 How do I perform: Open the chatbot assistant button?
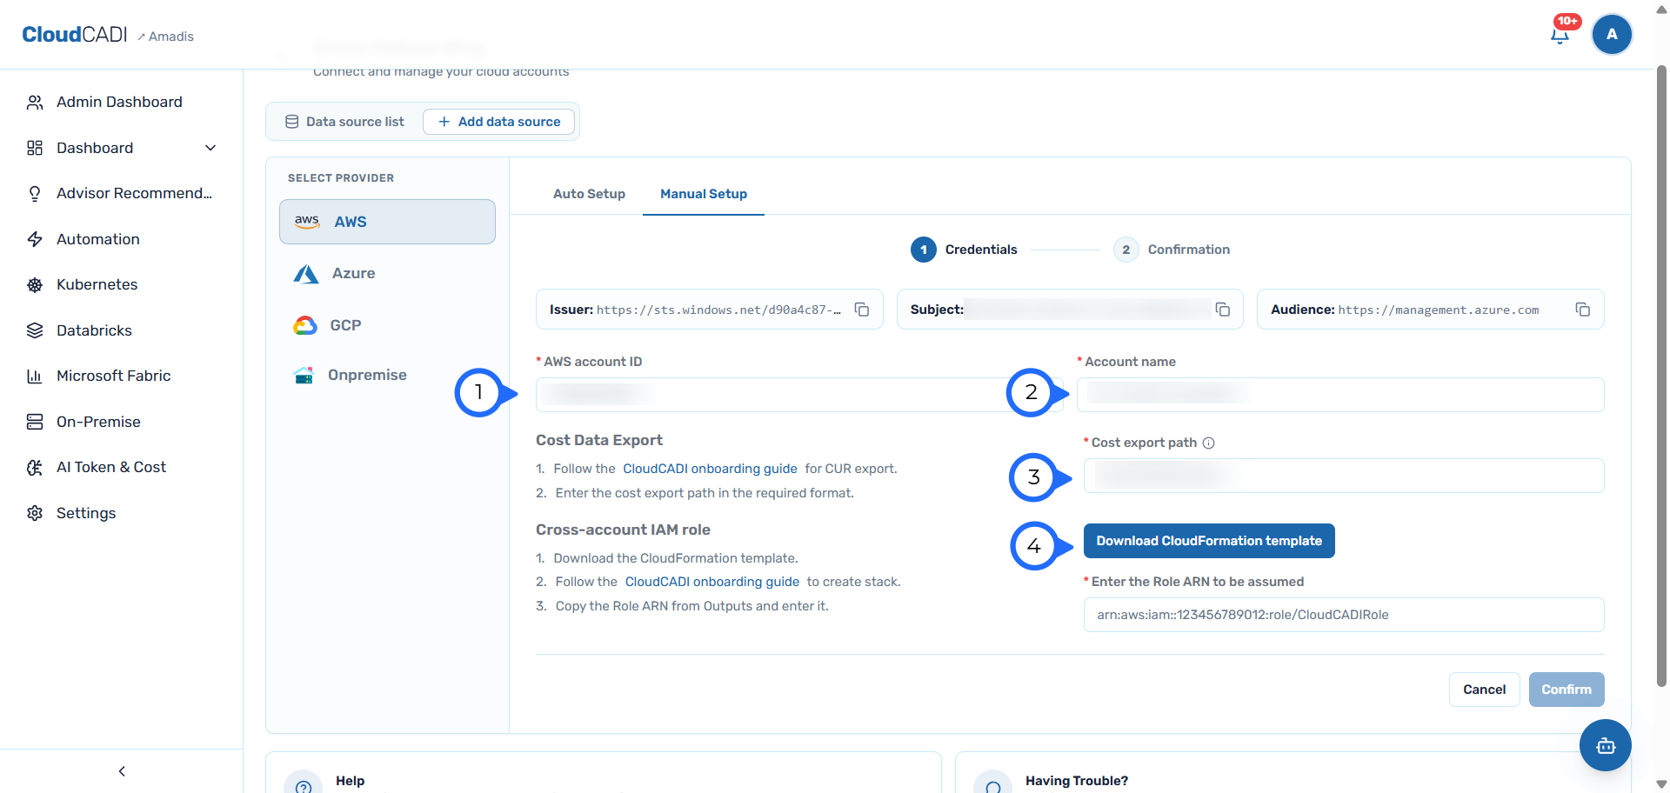pyautogui.click(x=1606, y=745)
